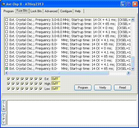The width and height of the screenshot is (139, 128).
Task: Click the vertical scrollbar thumb of the fuse list
Action: pyautogui.click(x=133, y=61)
